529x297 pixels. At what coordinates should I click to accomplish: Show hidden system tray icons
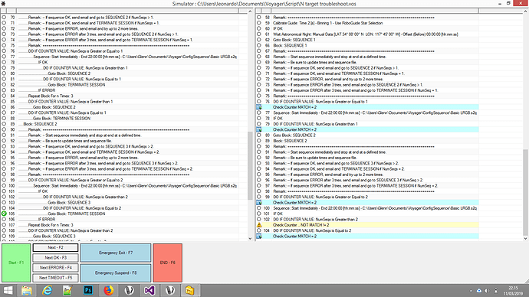click(471, 291)
